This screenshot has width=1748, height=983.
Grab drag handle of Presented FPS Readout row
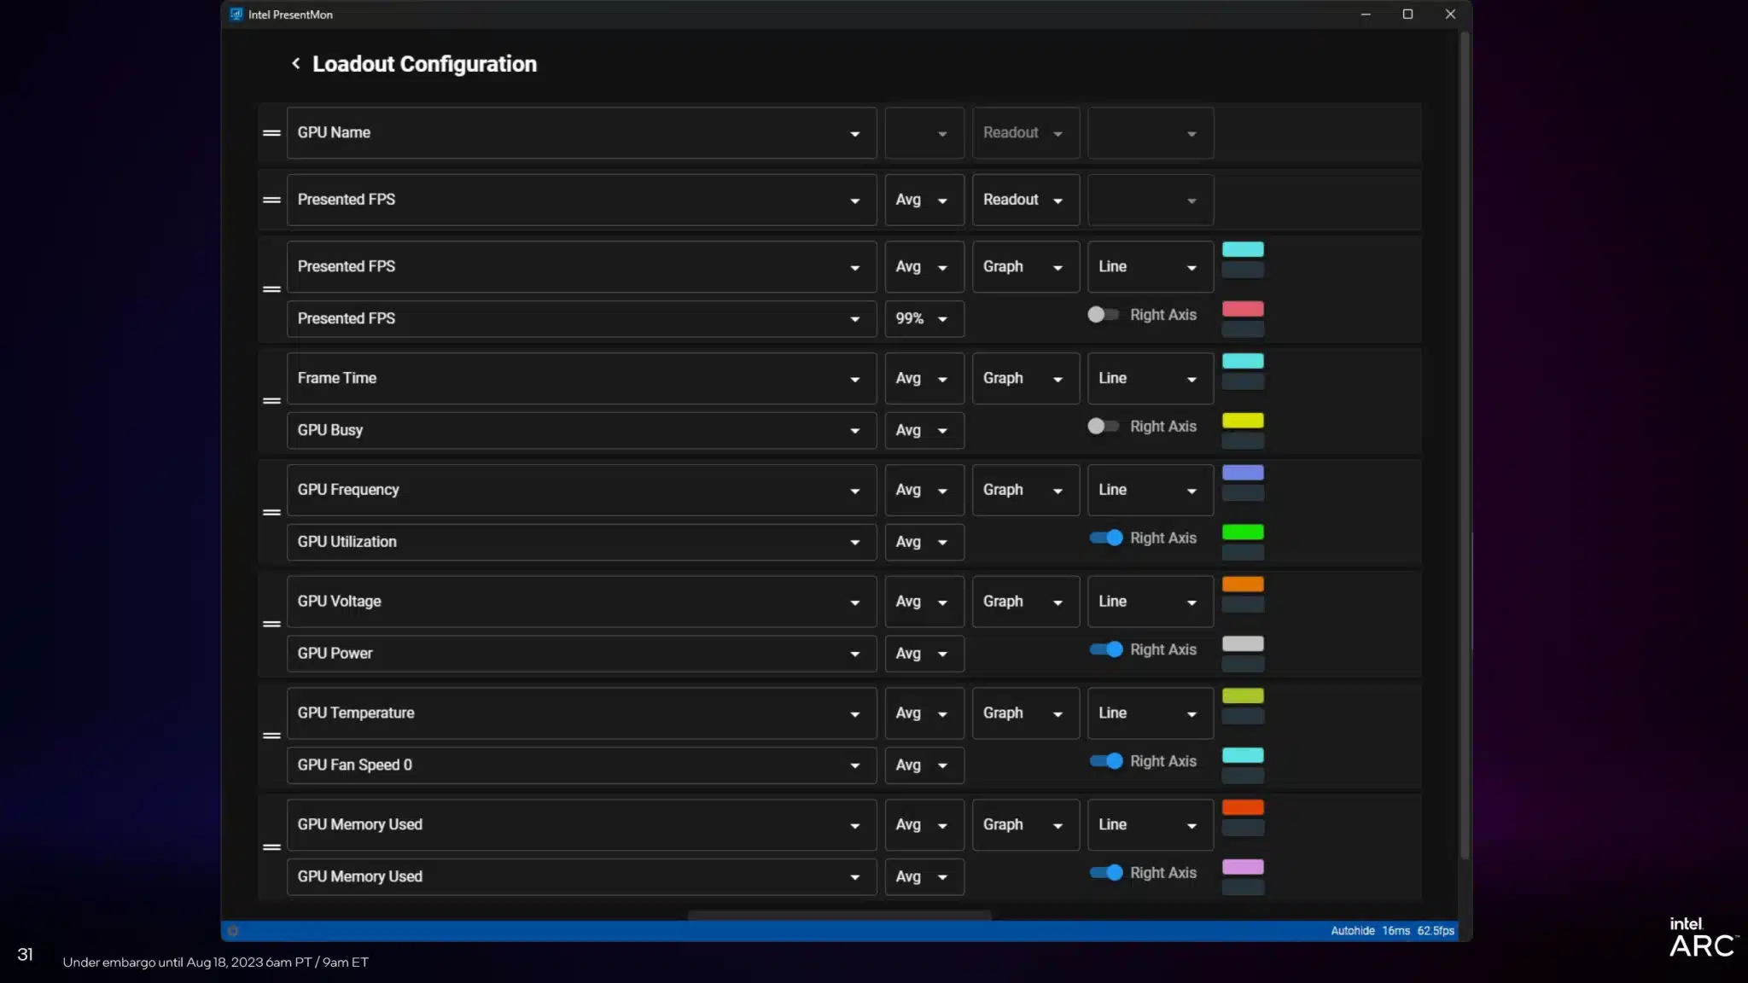pos(271,200)
